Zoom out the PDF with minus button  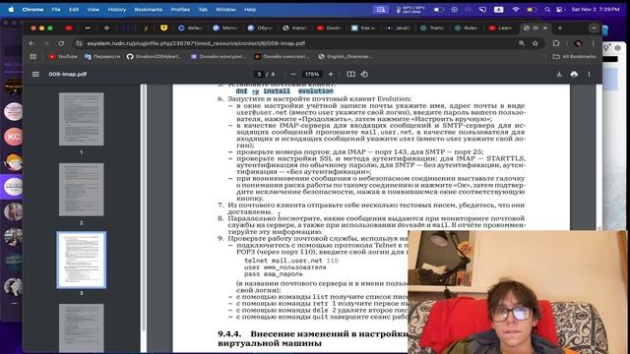click(293, 75)
